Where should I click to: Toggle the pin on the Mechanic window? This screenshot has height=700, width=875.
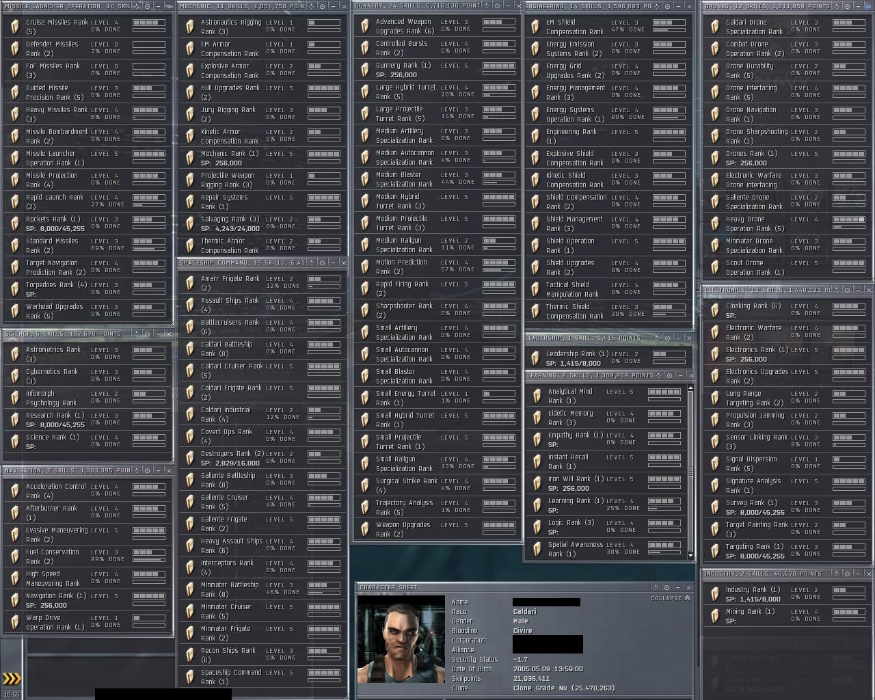[x=322, y=6]
